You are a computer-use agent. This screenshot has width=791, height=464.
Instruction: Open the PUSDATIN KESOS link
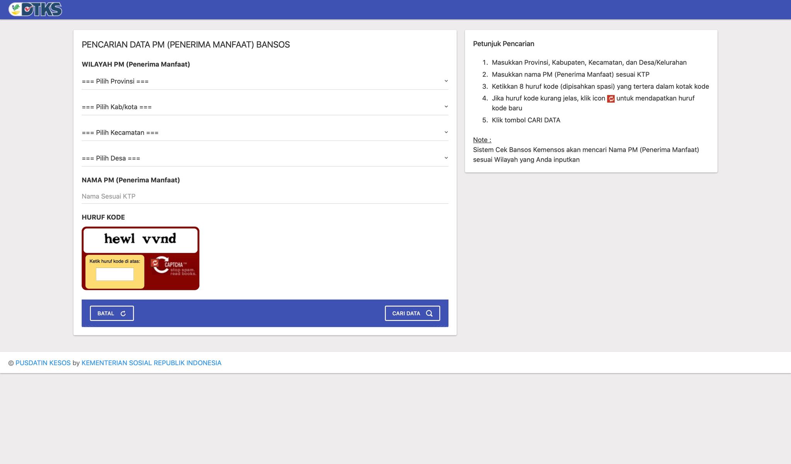43,363
